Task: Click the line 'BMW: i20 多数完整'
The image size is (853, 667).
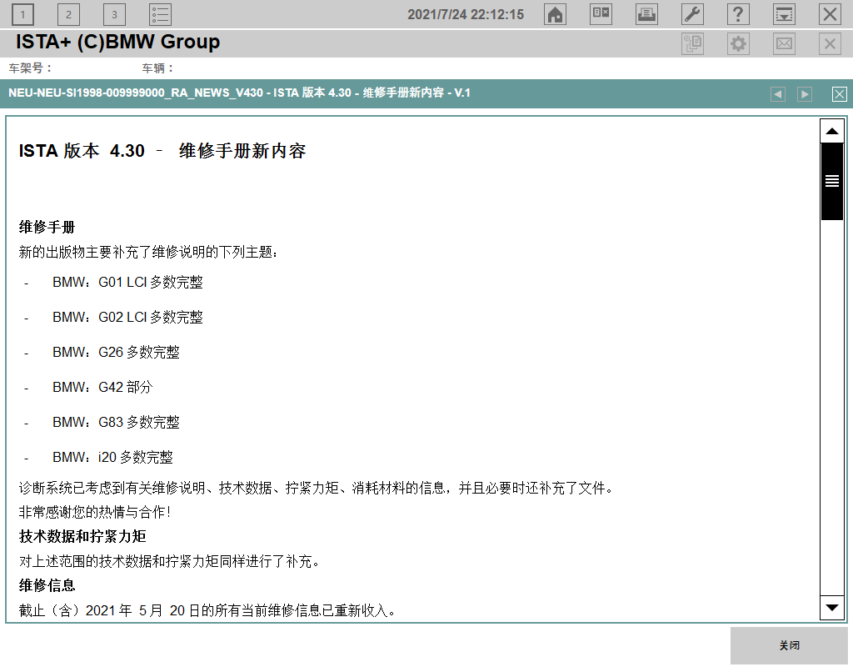Action: (x=112, y=457)
